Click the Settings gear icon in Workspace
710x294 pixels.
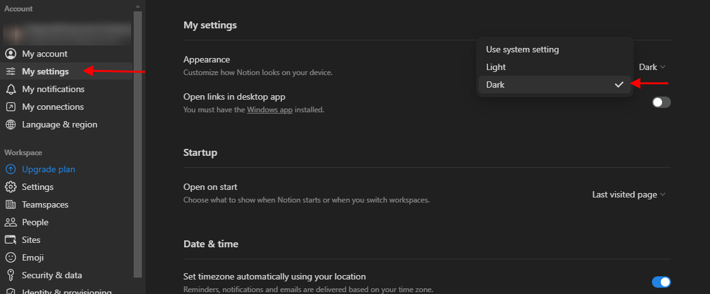[11, 187]
